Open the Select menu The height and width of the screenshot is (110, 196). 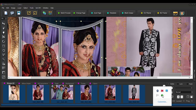click(x=25, y=8)
